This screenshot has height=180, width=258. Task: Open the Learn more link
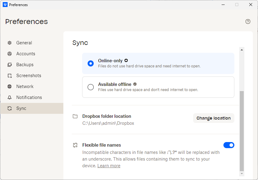click(109, 166)
